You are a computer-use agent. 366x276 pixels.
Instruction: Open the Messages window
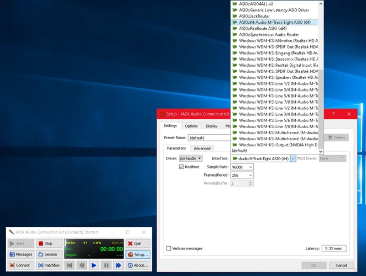tap(21, 254)
